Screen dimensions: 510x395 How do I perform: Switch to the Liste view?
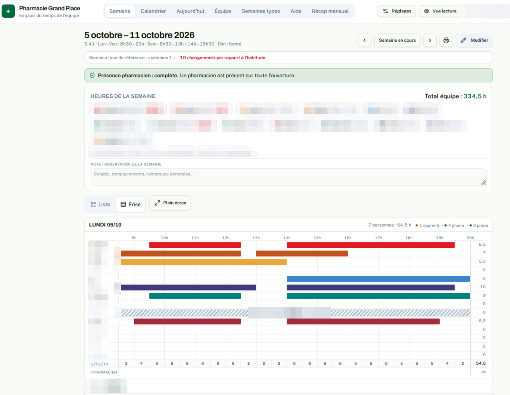101,204
